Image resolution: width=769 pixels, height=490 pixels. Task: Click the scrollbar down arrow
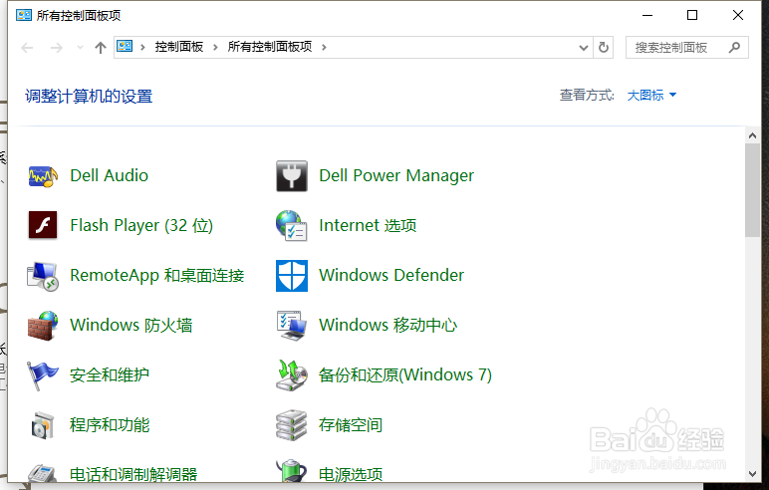[x=752, y=474]
